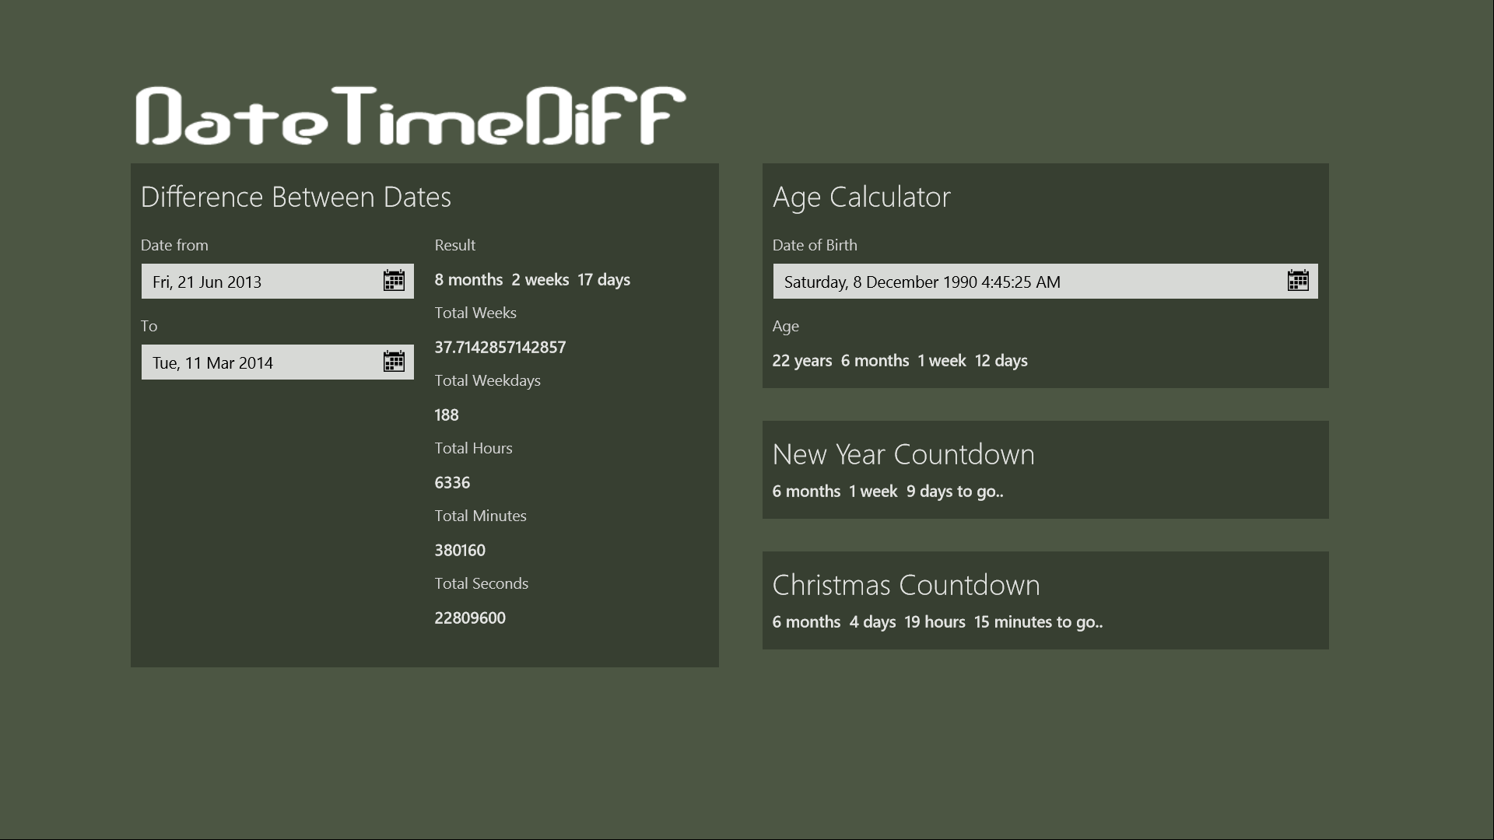Open the Christmas Countdown panel
This screenshot has width=1494, height=840.
coord(906,585)
